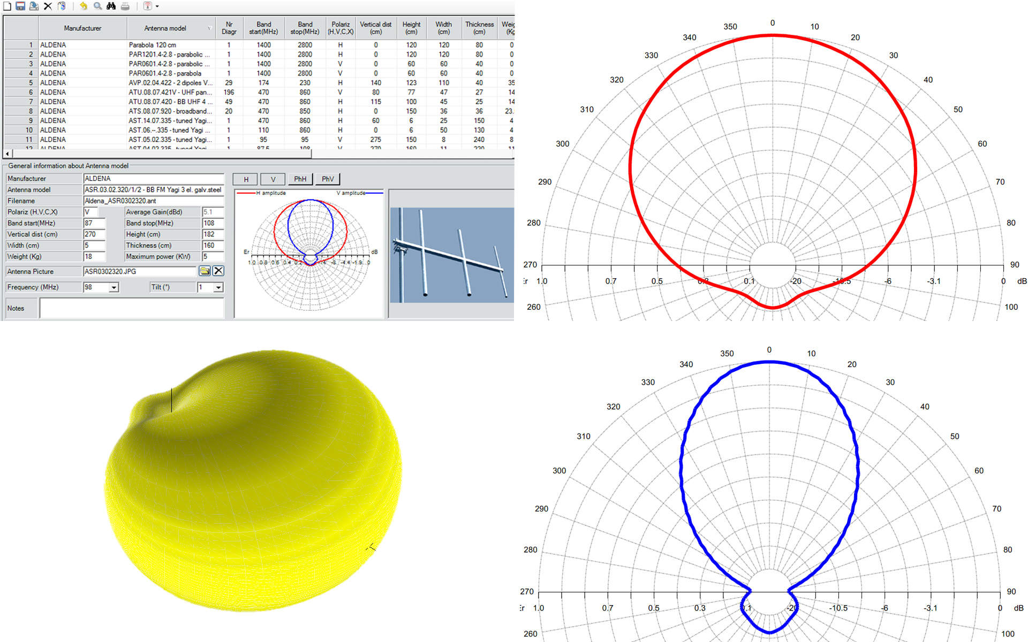Click the red horizontal polar diagram
This screenshot has height=642, width=1028.
(x=773, y=171)
